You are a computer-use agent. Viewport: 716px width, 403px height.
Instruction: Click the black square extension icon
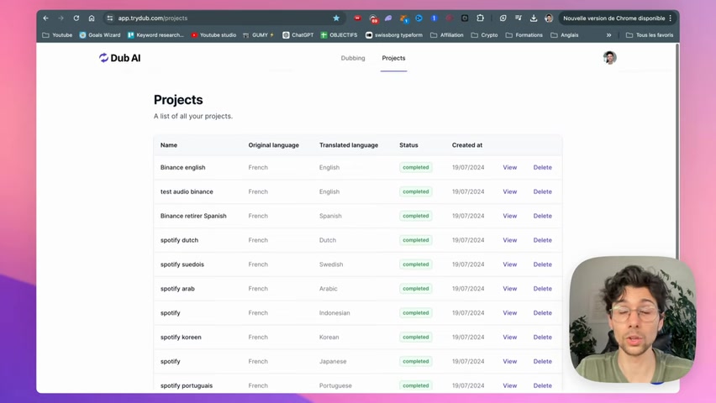(x=465, y=18)
